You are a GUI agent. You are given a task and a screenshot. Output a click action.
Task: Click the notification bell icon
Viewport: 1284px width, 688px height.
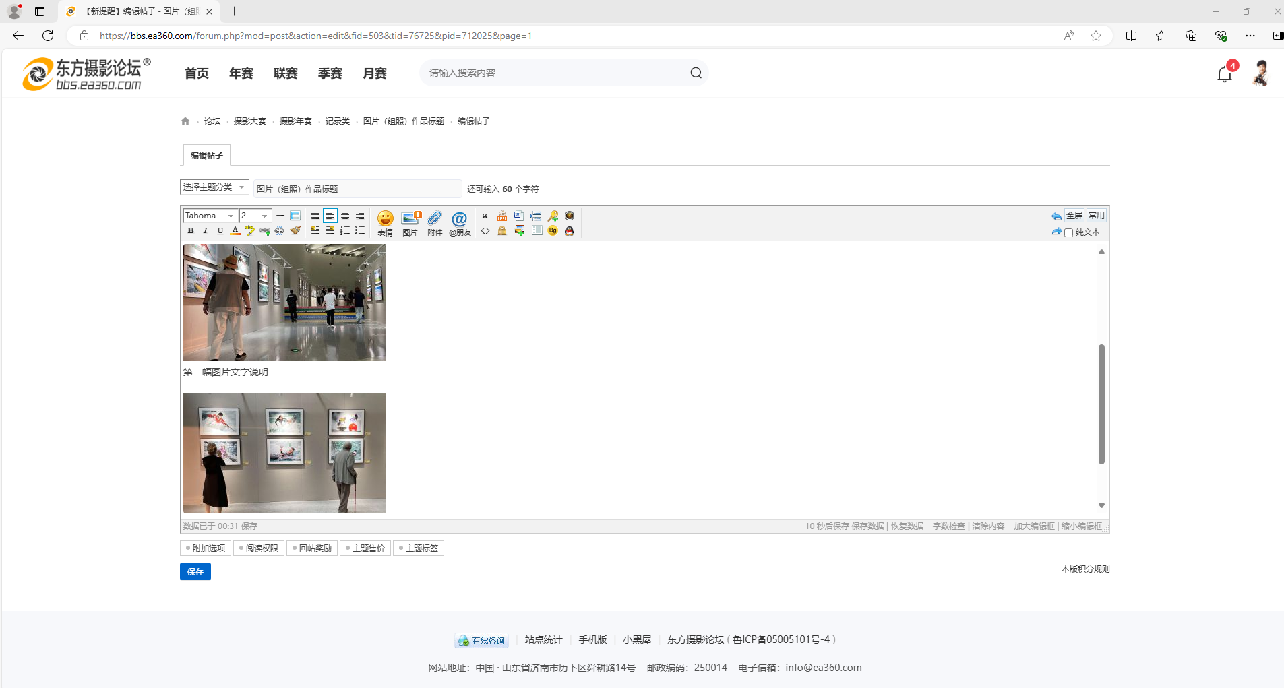(1225, 74)
